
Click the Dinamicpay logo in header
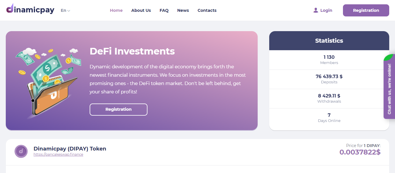(30, 9)
